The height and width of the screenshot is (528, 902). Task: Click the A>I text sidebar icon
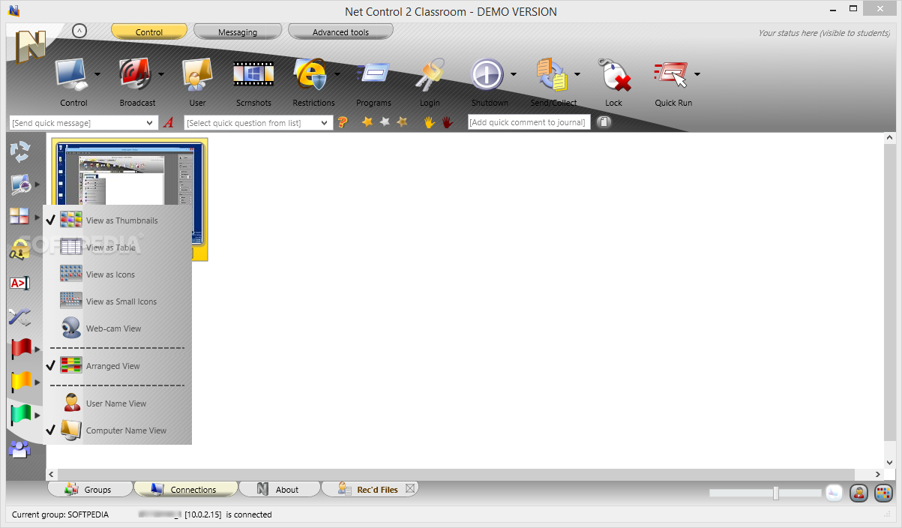(x=19, y=283)
